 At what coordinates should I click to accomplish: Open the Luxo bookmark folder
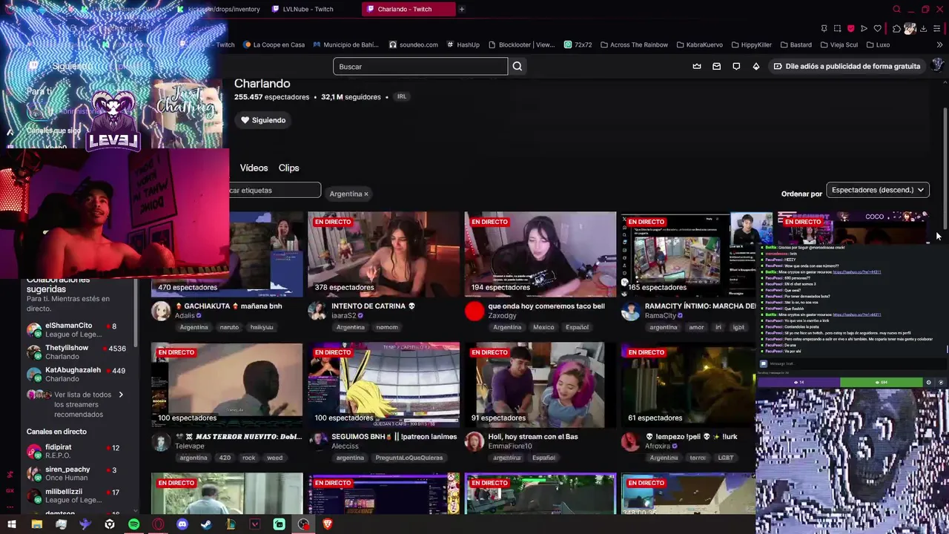coord(878,44)
